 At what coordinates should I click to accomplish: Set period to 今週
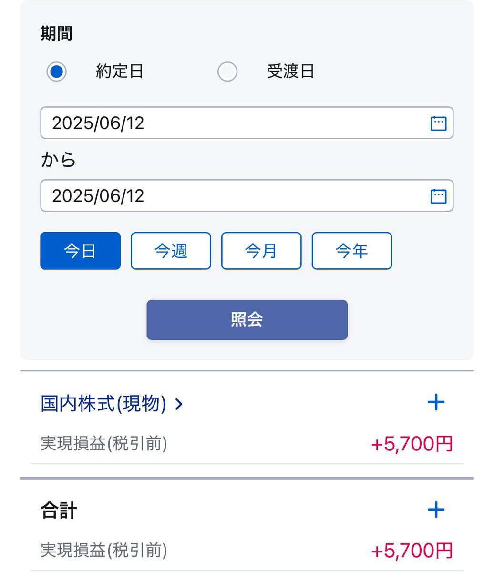tap(171, 251)
